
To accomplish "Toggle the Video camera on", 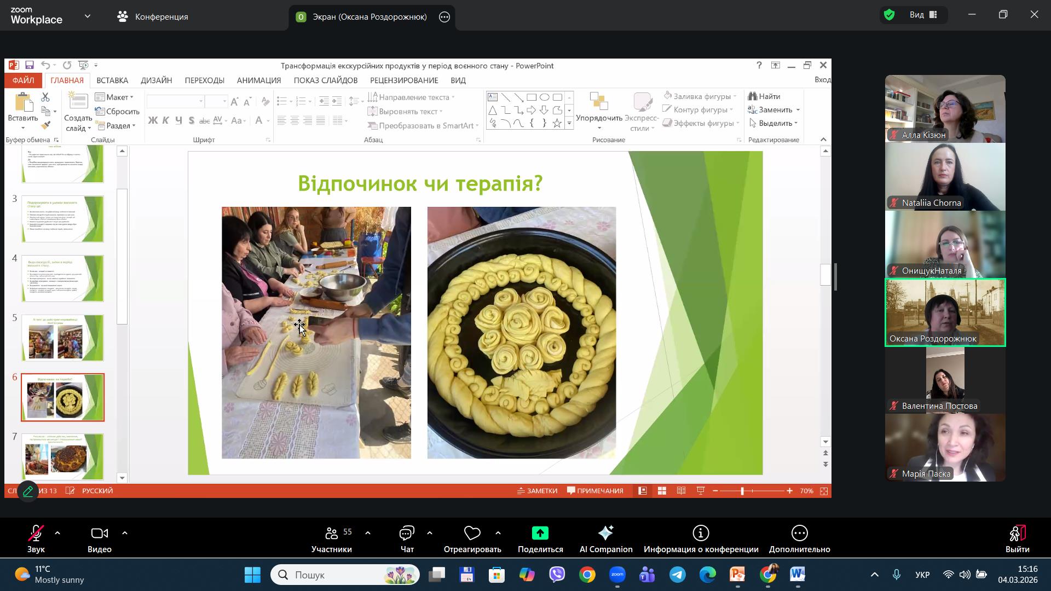I will tap(100, 534).
